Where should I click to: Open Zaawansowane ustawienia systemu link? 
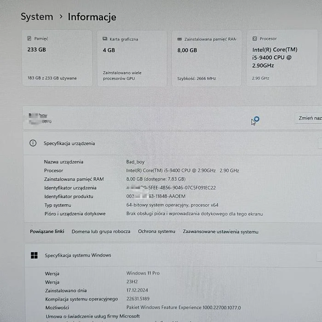[x=220, y=232]
